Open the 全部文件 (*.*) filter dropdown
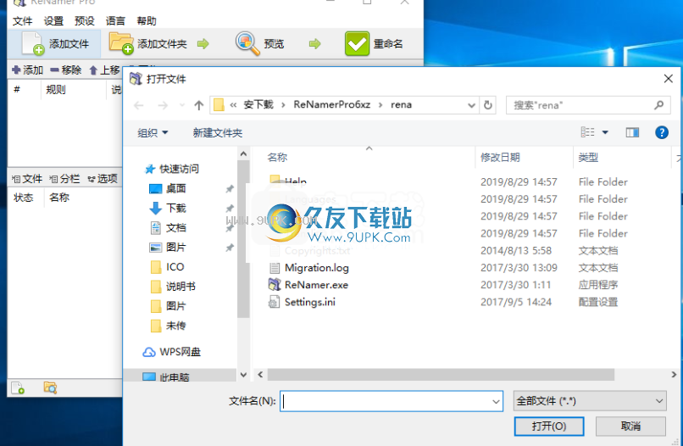Screen dimensions: 683x446 (591, 401)
